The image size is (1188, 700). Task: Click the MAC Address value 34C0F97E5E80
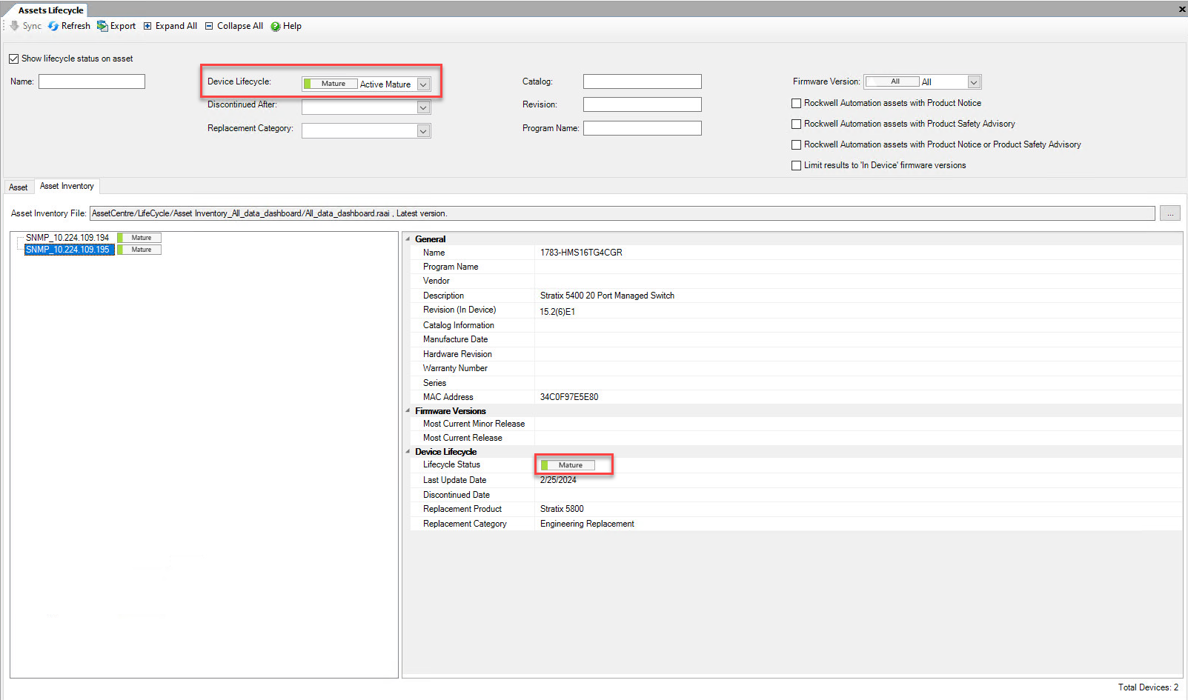pos(569,397)
